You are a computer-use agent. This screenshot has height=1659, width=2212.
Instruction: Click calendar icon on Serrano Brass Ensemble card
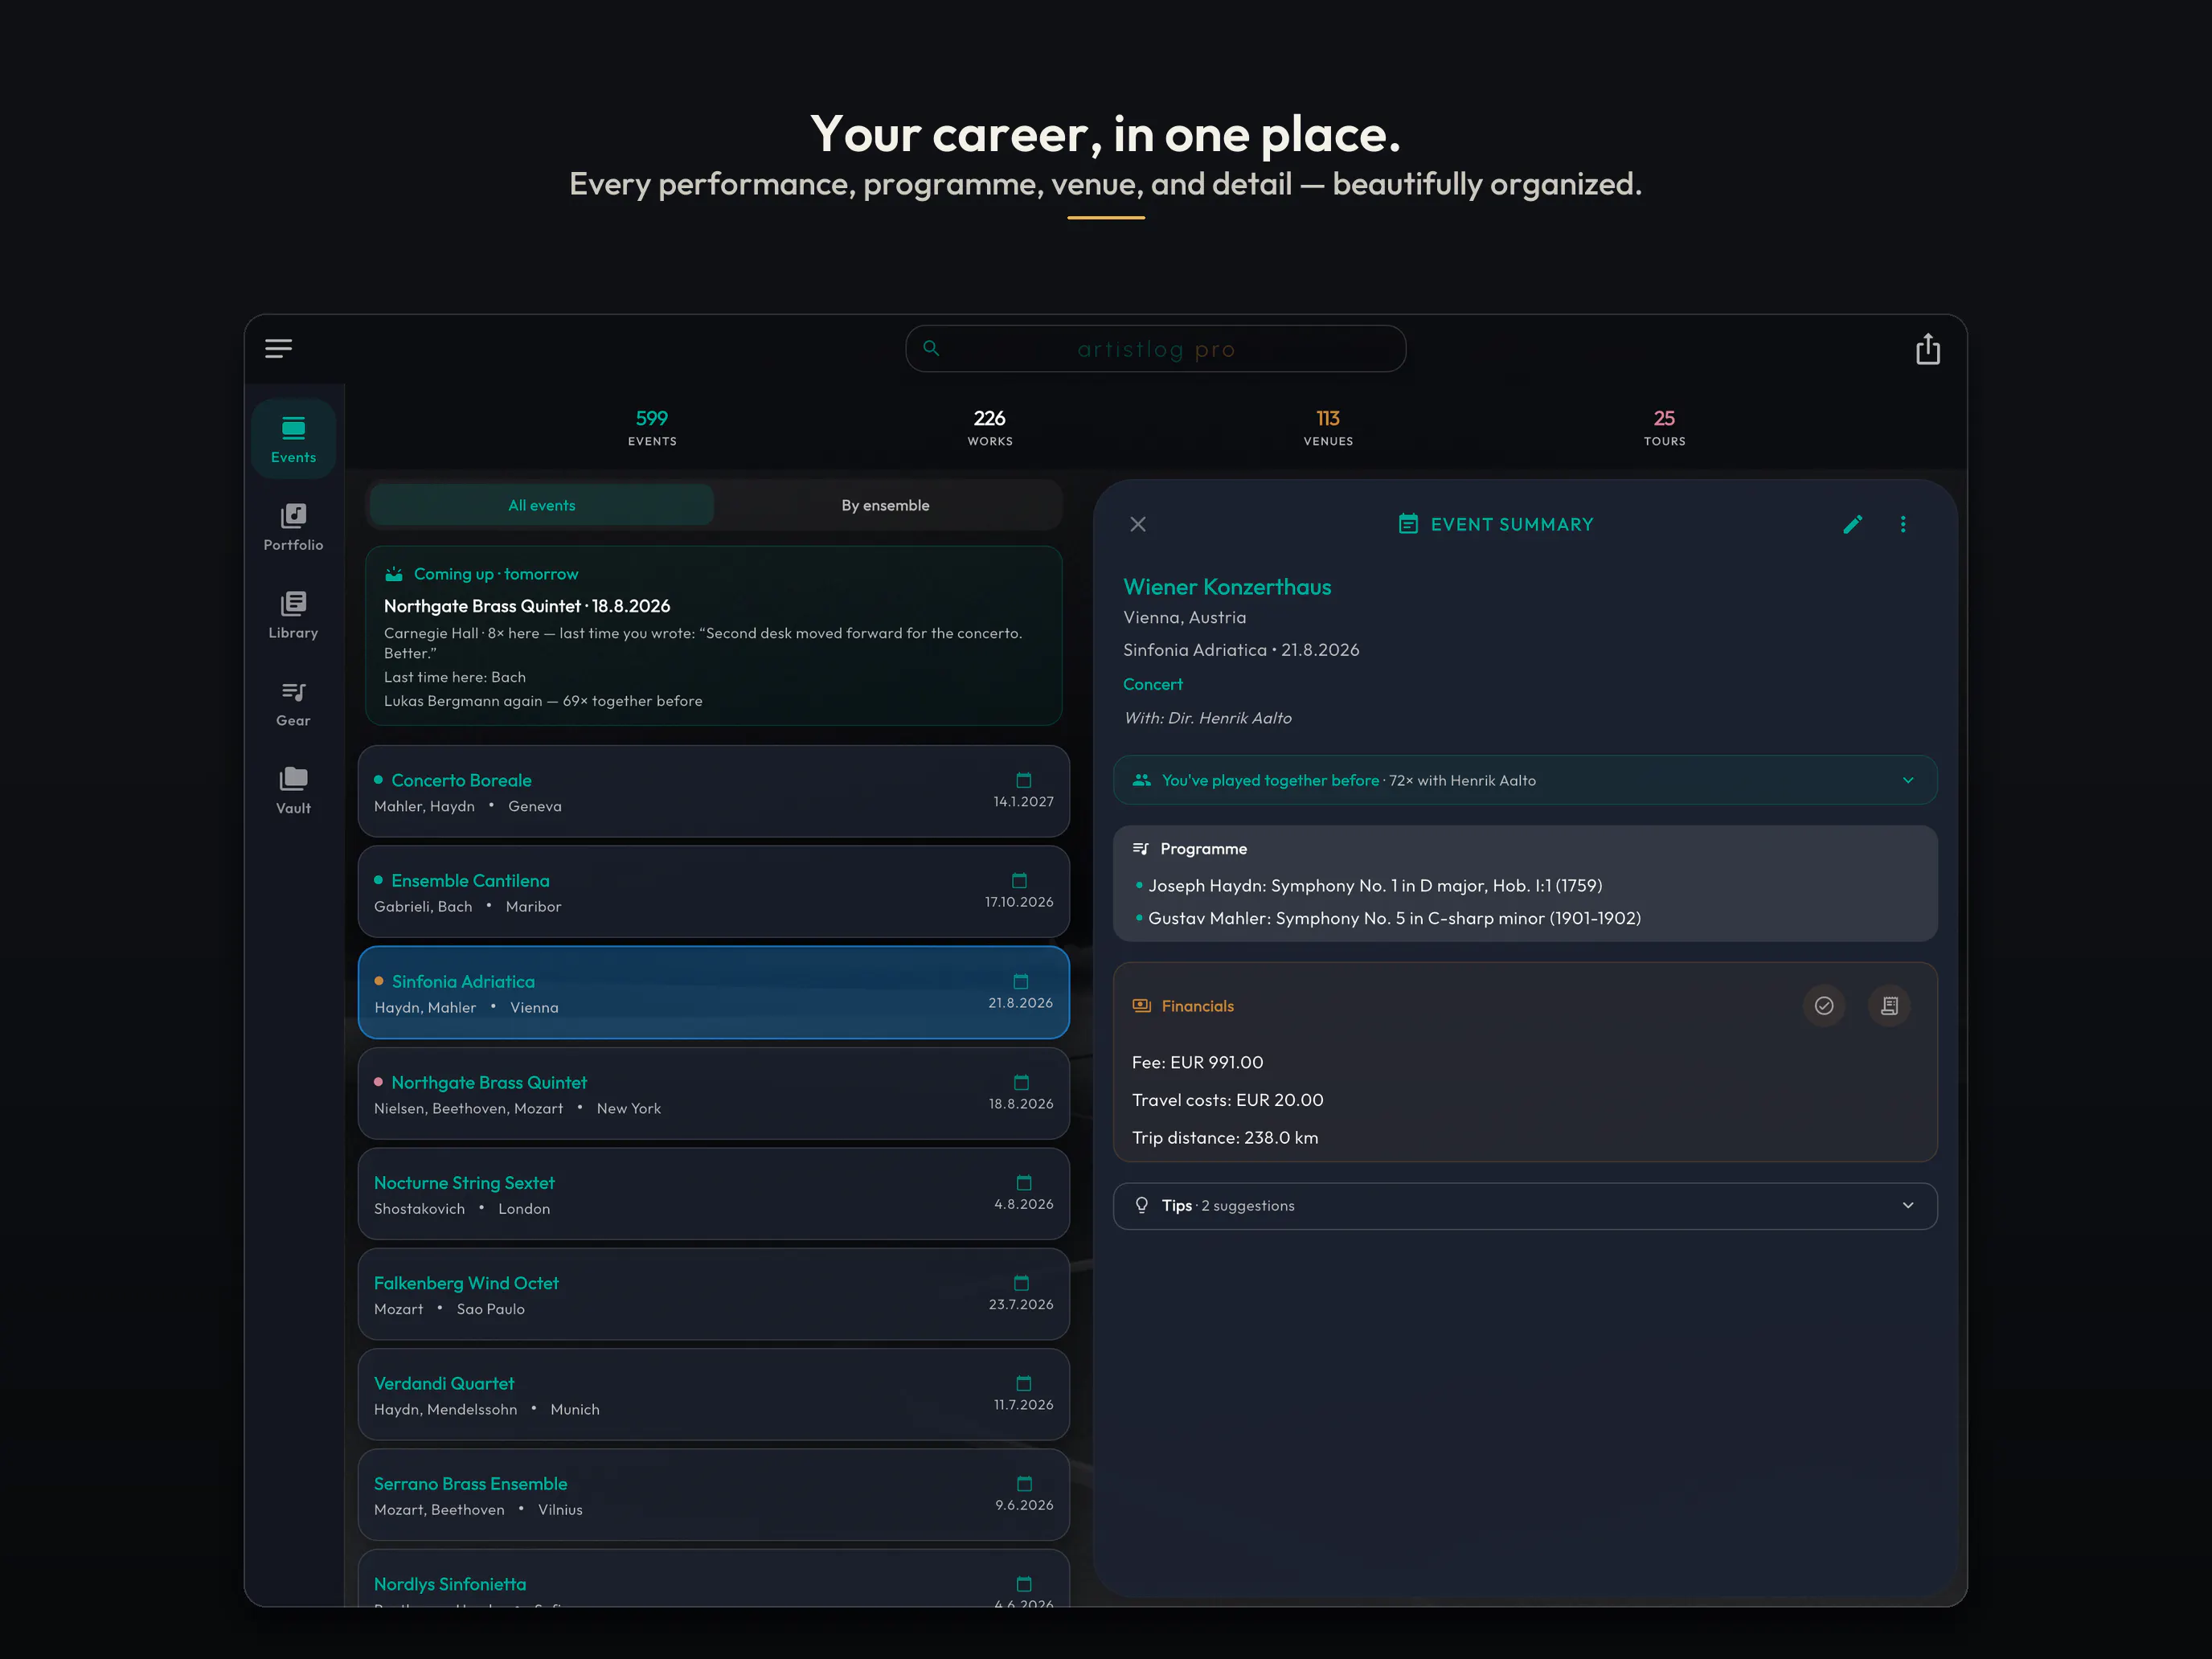click(x=1024, y=1483)
